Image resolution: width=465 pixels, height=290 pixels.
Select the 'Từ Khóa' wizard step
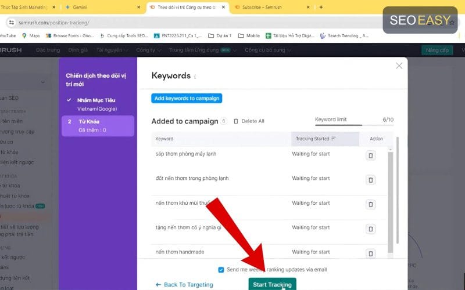tap(98, 126)
